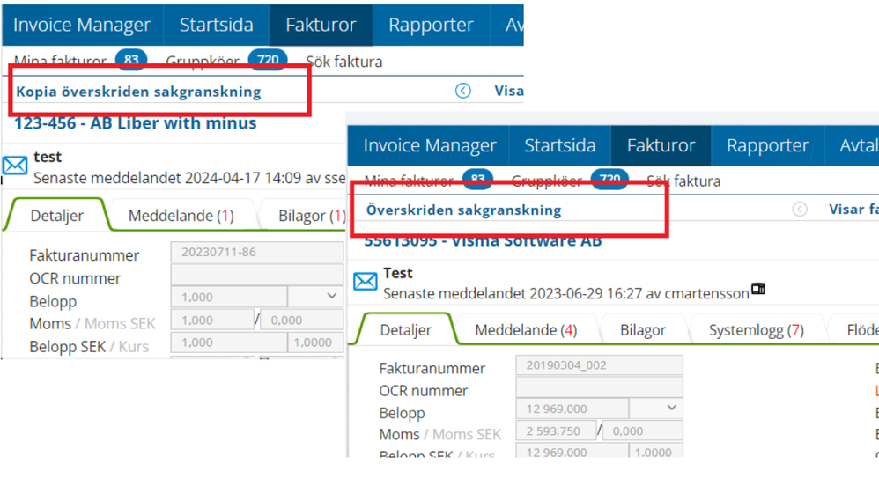This screenshot has height=479, width=879.
Task: Open Rapporter in the back window's navbar
Action: pos(431,25)
